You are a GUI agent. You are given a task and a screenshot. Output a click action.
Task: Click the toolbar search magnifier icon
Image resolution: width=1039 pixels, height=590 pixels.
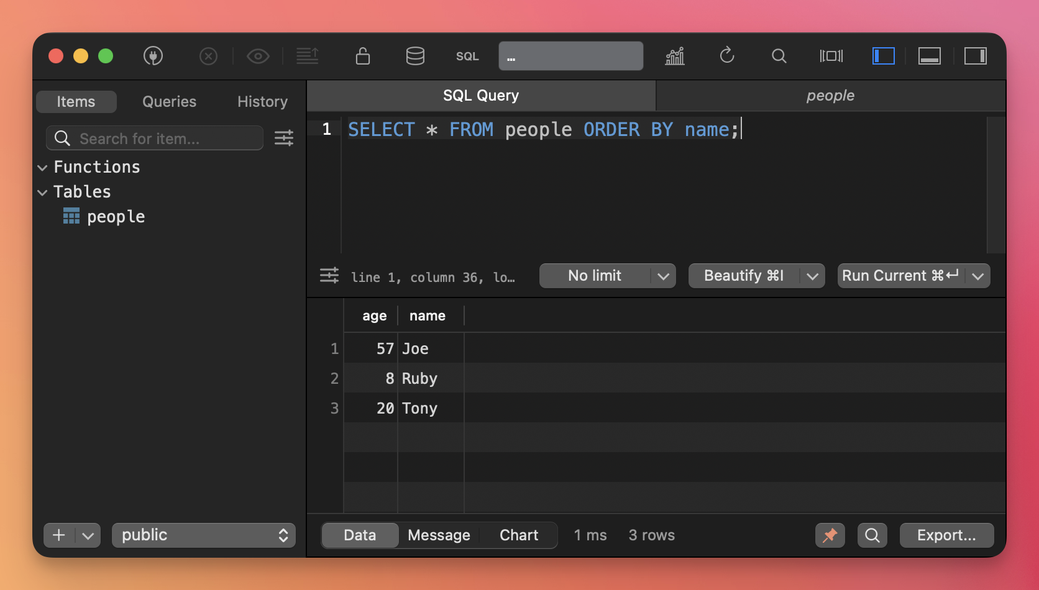click(779, 56)
